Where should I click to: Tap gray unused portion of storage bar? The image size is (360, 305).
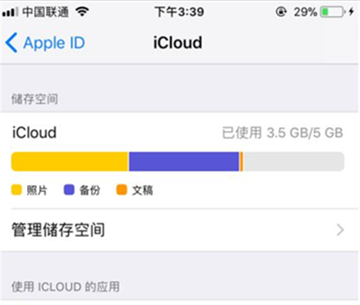pyautogui.click(x=293, y=162)
